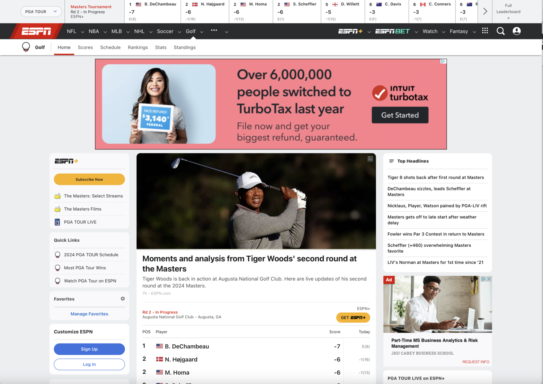Click the Sign Up button
Screen dimensions: 543x384
click(x=89, y=349)
